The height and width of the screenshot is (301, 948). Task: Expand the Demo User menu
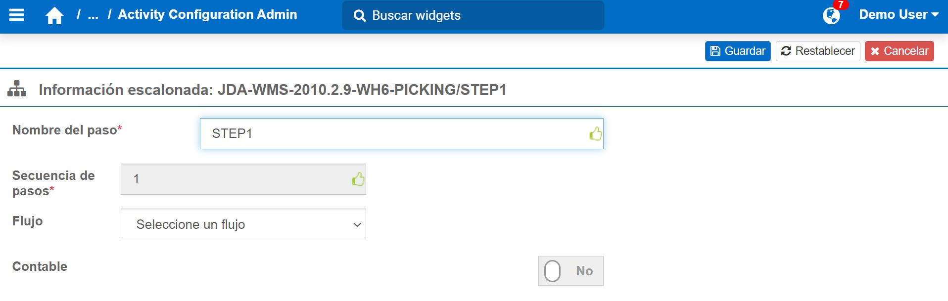coord(899,15)
